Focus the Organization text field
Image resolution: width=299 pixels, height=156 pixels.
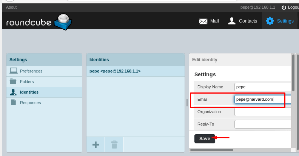[x=263, y=112]
